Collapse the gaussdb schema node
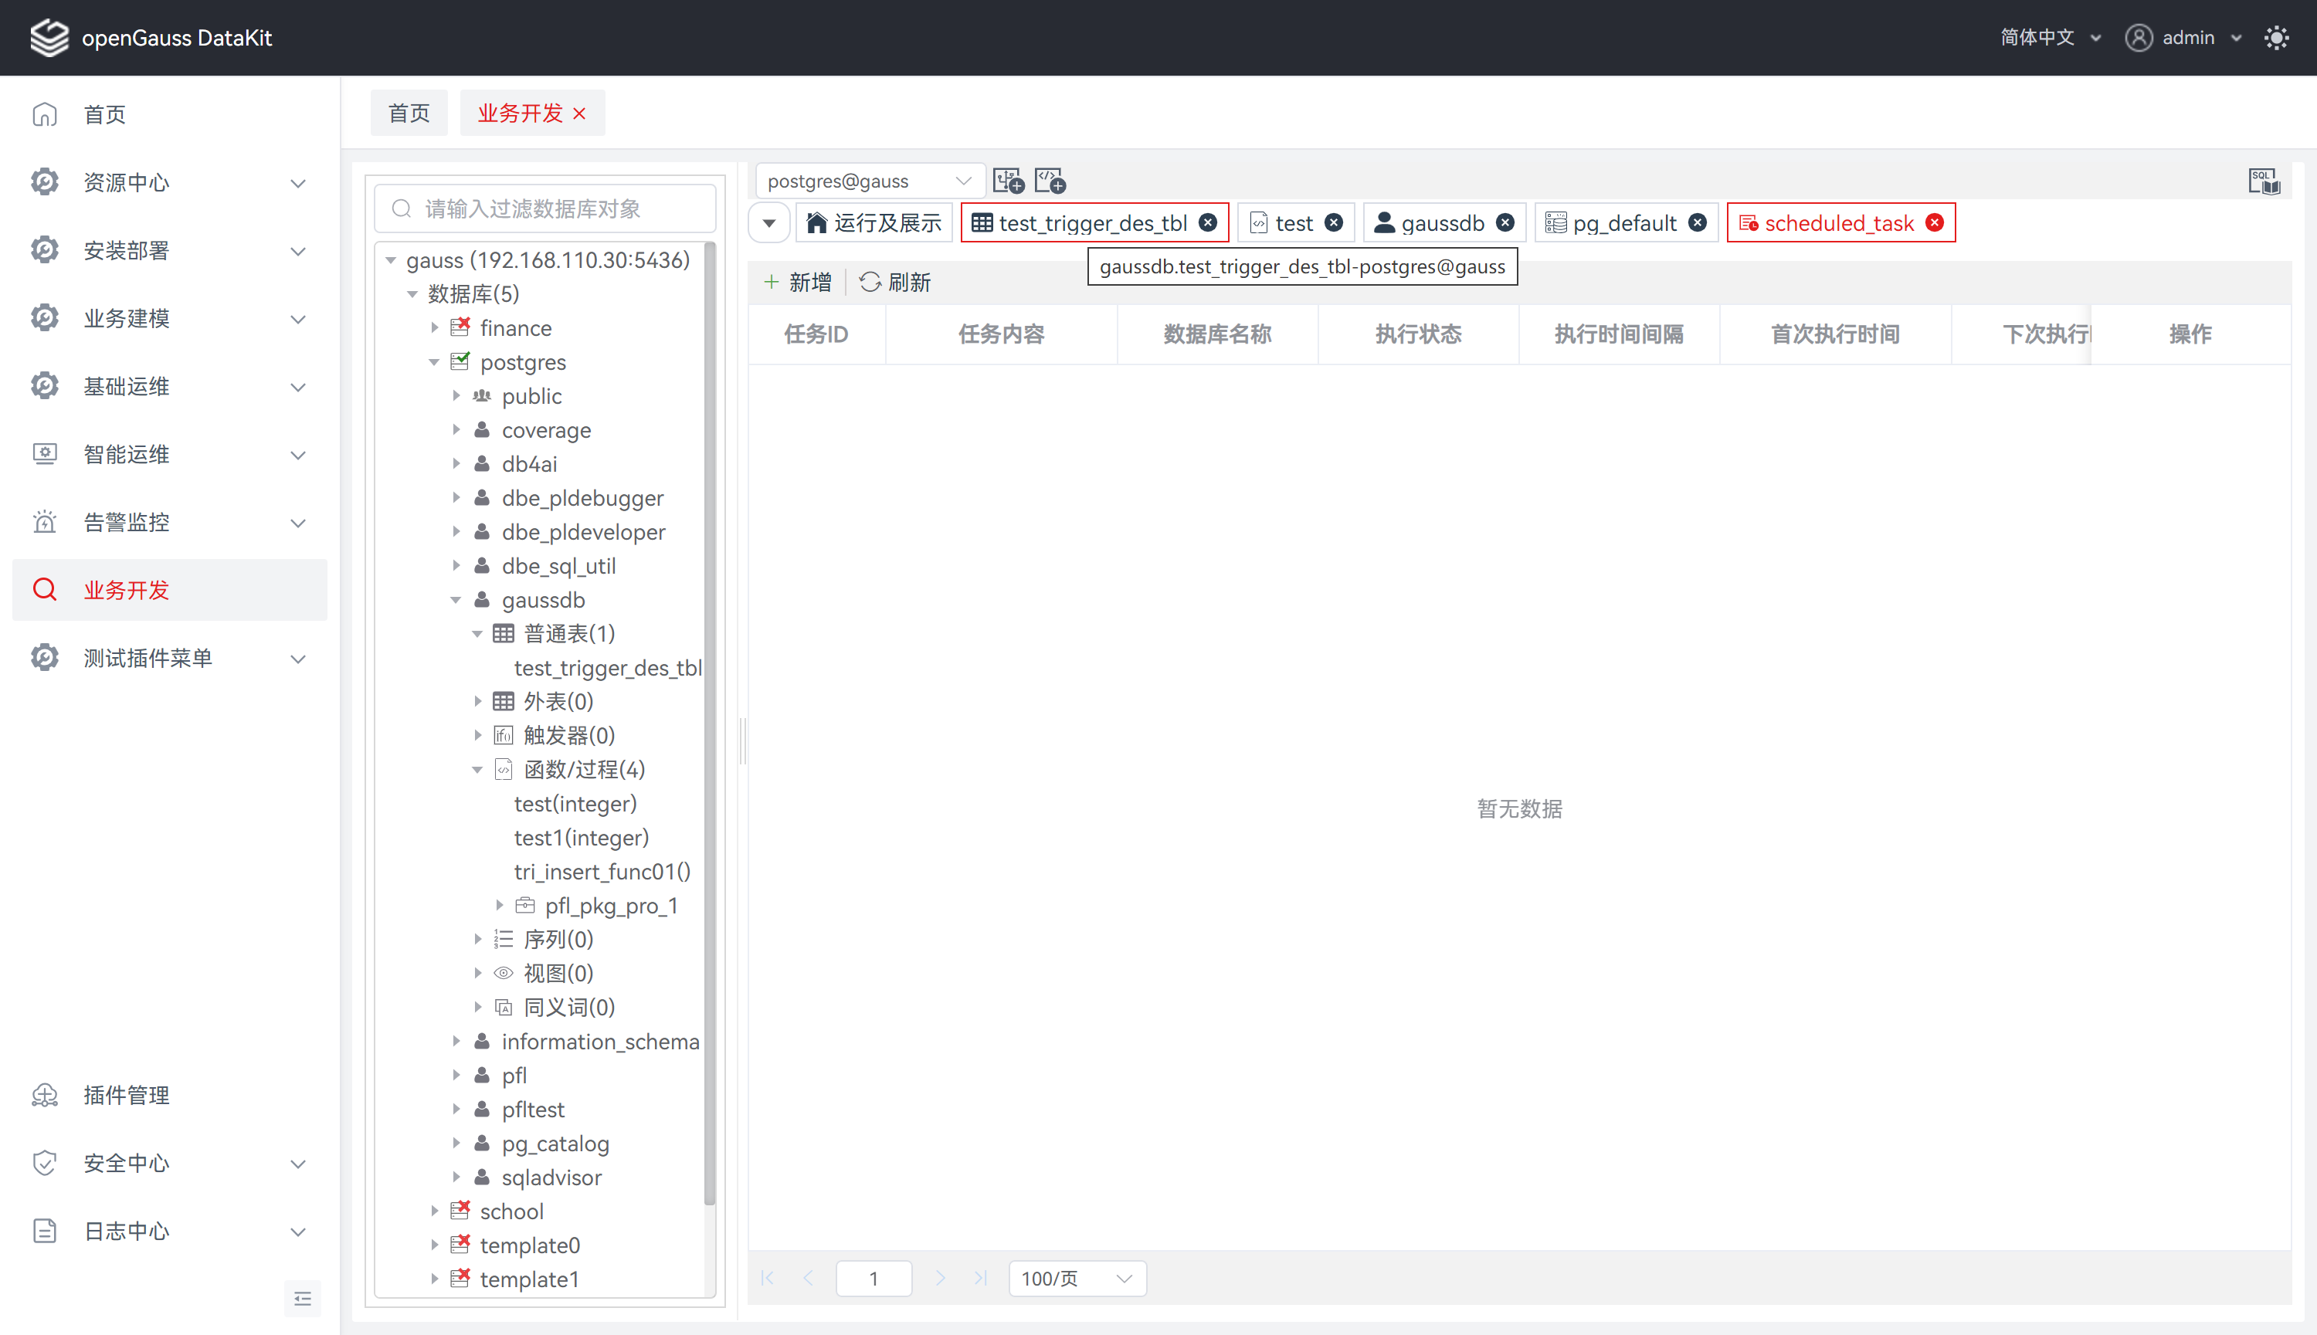Screen dimensions: 2317x1335 click(x=456, y=601)
